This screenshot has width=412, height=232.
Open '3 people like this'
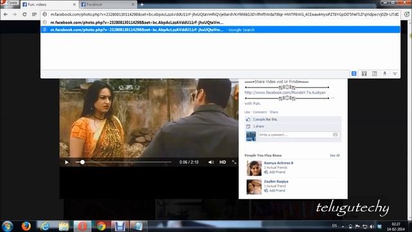pyautogui.click(x=265, y=119)
